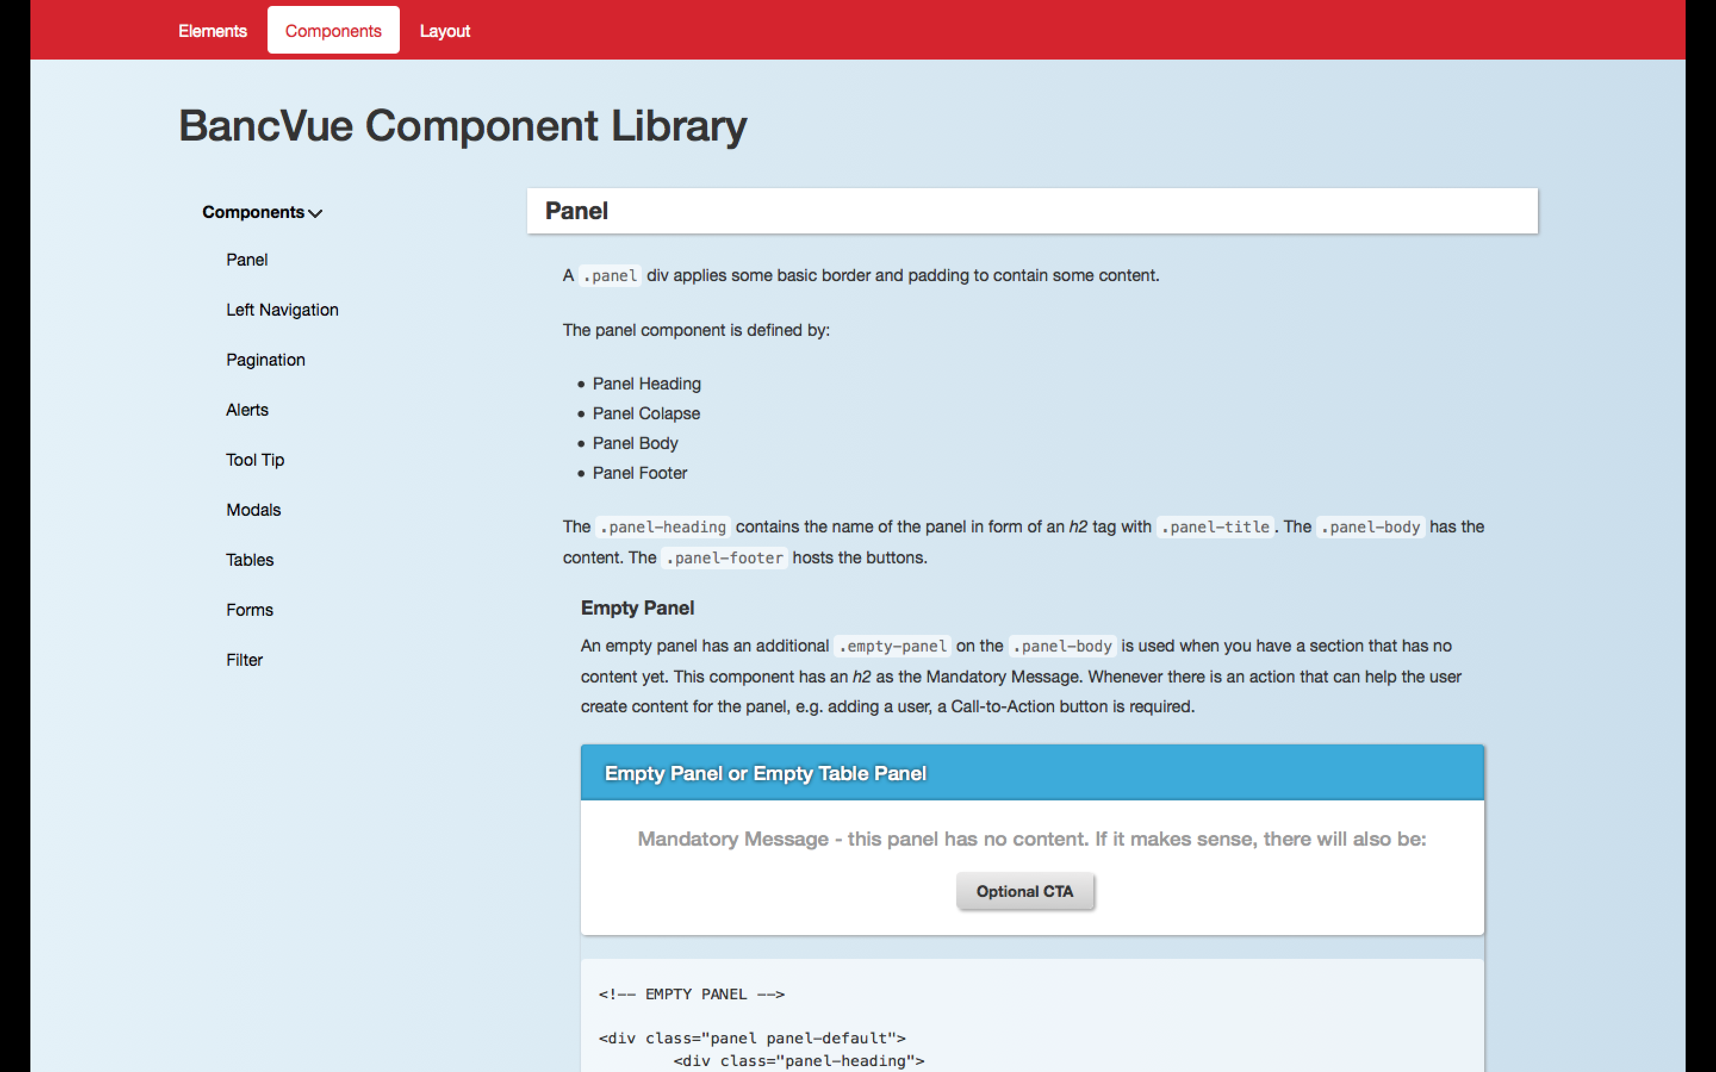Click the blue Empty Table Panel header
Viewport: 1716px width, 1072px height.
1032,773
